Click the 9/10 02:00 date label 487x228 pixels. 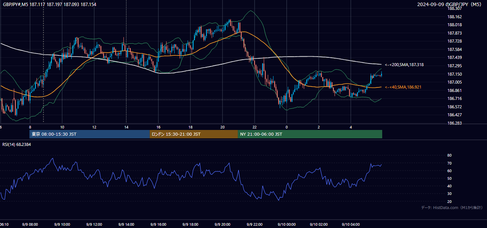click(x=319, y=225)
